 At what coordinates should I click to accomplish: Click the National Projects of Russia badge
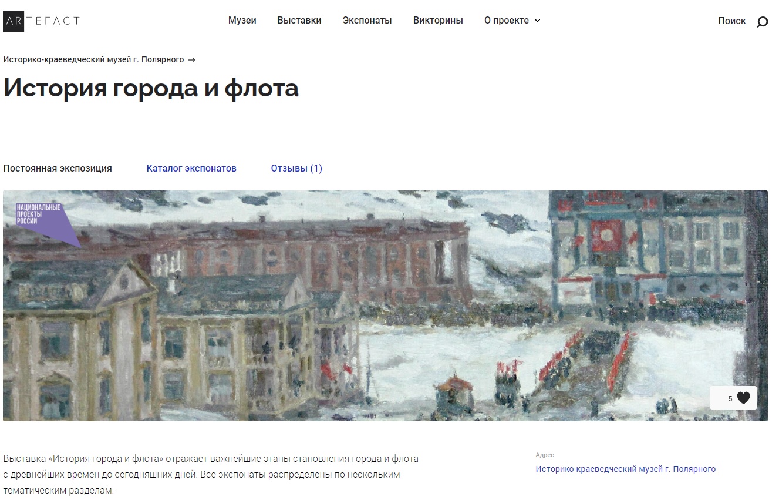pyautogui.click(x=48, y=225)
